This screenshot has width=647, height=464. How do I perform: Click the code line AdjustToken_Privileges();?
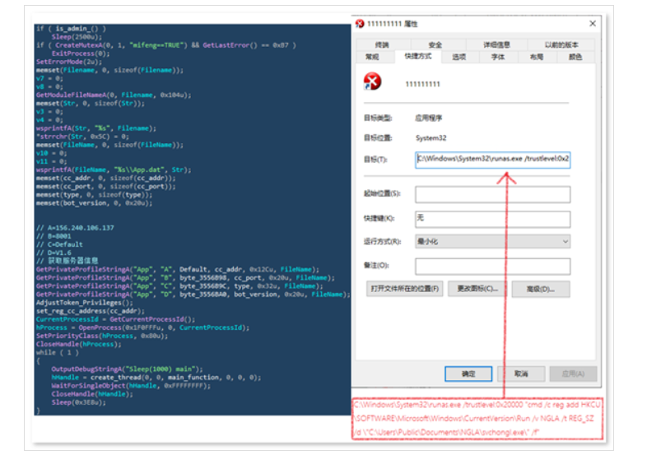pos(84,302)
